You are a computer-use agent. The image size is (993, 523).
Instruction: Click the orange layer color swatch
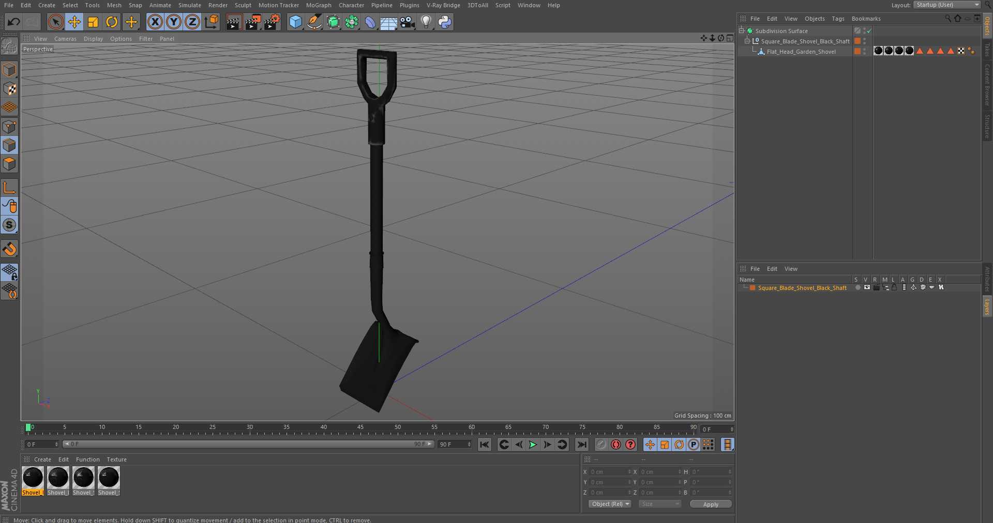point(753,288)
